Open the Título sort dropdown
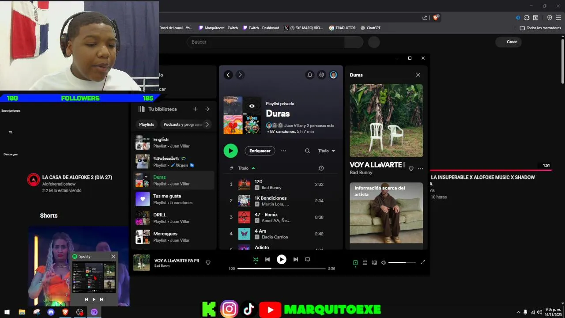This screenshot has height=318, width=565. [x=327, y=151]
